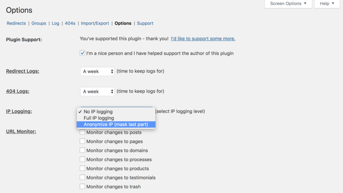Open the Import/Export tab
The width and height of the screenshot is (343, 193).
coord(95,23)
